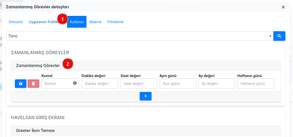Click the blue search magnifier button
The height and width of the screenshot is (137, 293).
(x=279, y=36)
